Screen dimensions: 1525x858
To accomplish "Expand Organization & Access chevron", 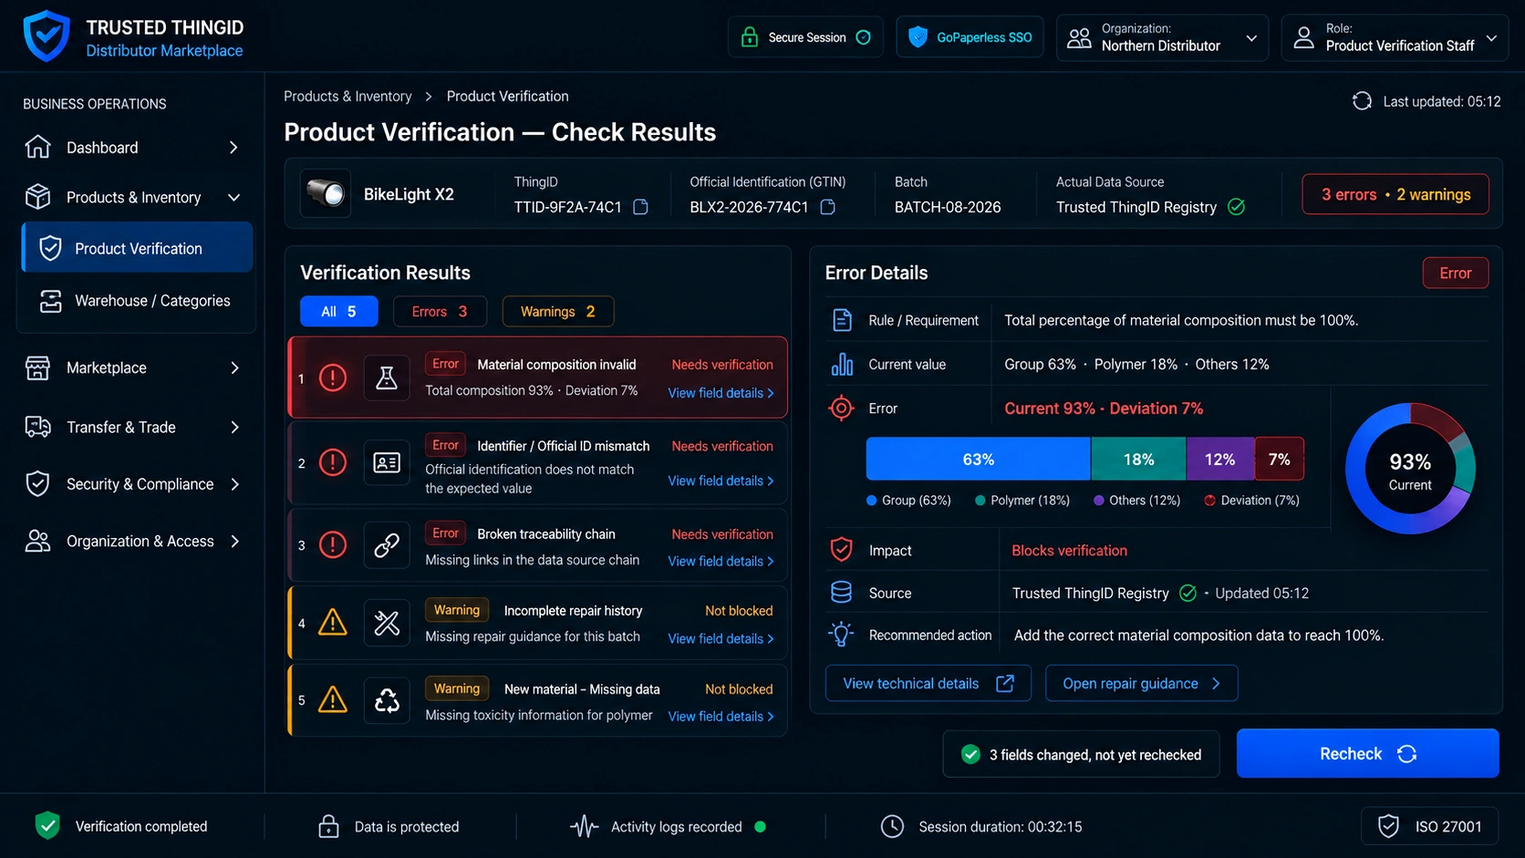I will pos(234,541).
